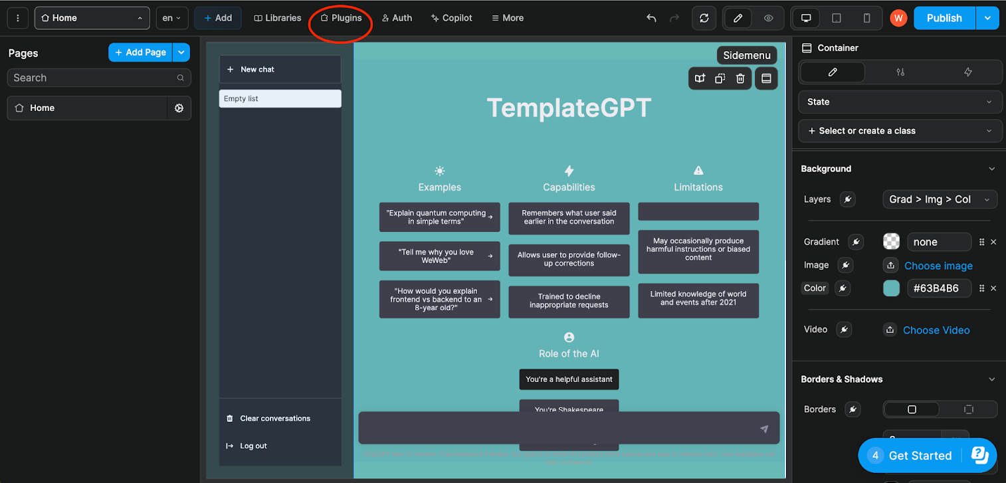Open settings gear for the Home page
1006x483 pixels.
[x=179, y=108]
